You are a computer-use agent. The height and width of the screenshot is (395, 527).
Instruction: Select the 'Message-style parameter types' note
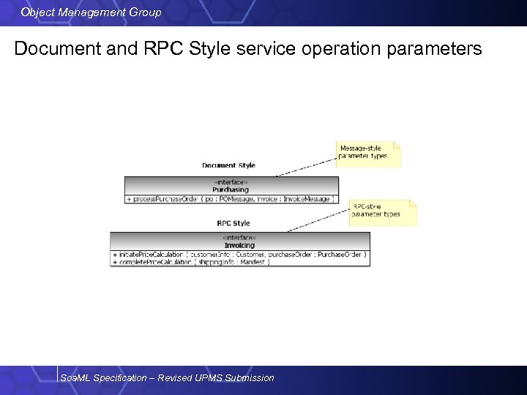(368, 154)
